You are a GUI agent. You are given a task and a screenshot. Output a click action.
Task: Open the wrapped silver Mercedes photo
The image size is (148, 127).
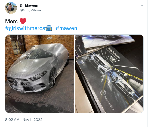pyautogui.click(x=40, y=74)
